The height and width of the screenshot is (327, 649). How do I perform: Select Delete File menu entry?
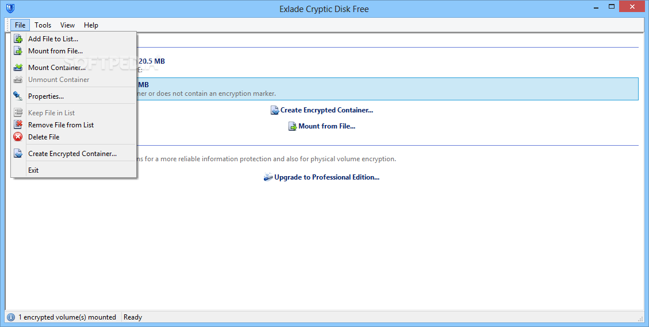pyautogui.click(x=74, y=137)
